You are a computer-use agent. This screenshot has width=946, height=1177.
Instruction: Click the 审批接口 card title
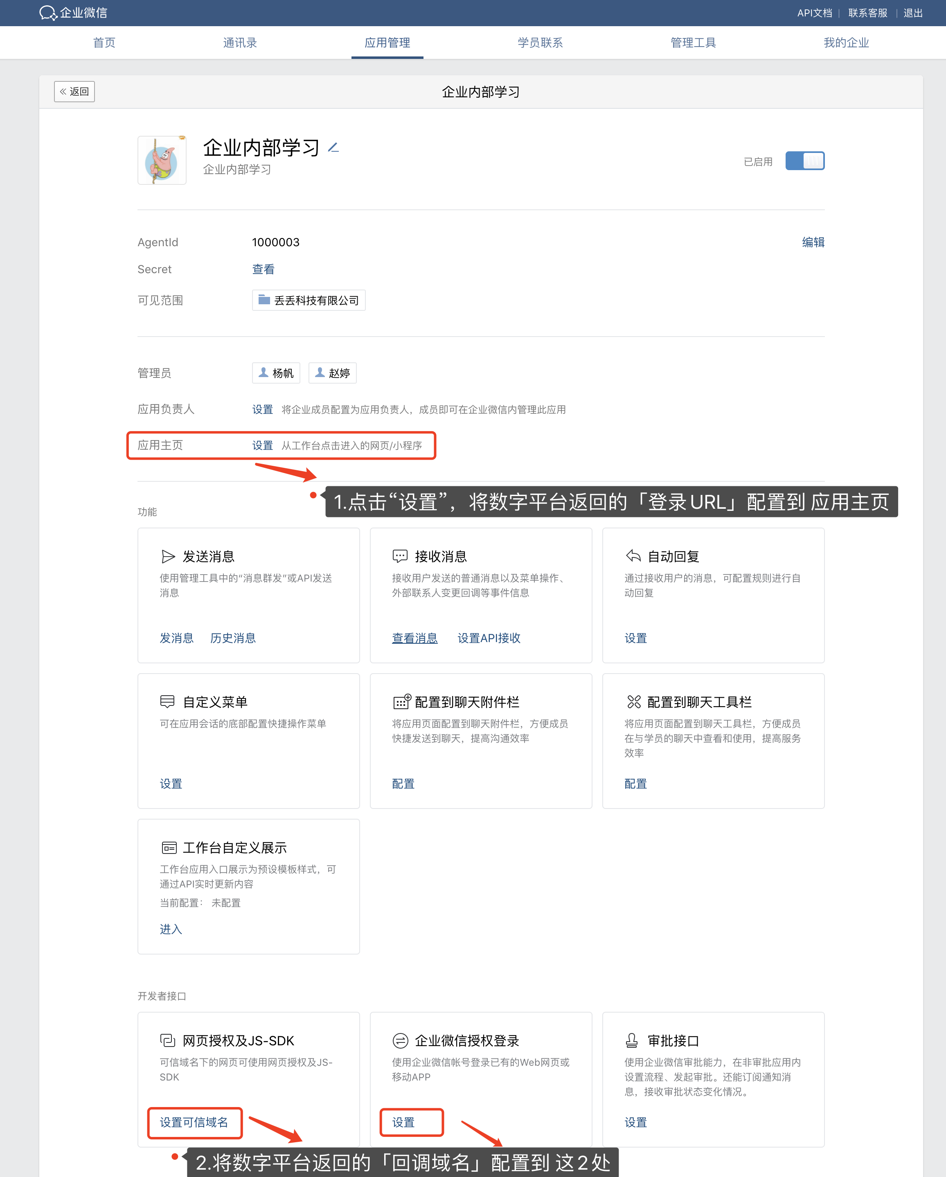[x=673, y=1041]
